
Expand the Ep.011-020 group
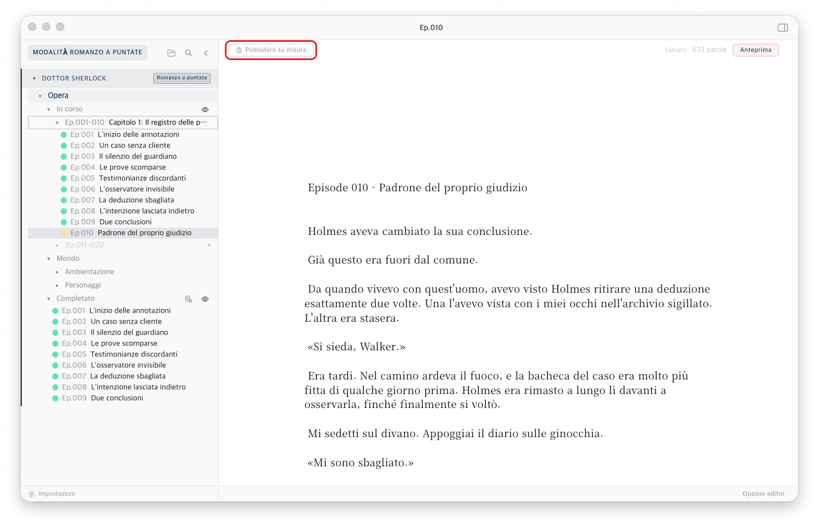[57, 245]
